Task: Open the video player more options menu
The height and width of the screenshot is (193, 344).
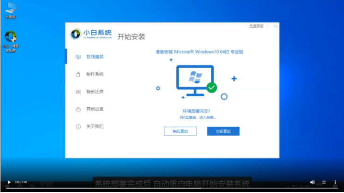Action: click(x=334, y=182)
